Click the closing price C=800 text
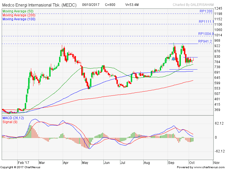This screenshot has height=169, width=225. (110, 5)
